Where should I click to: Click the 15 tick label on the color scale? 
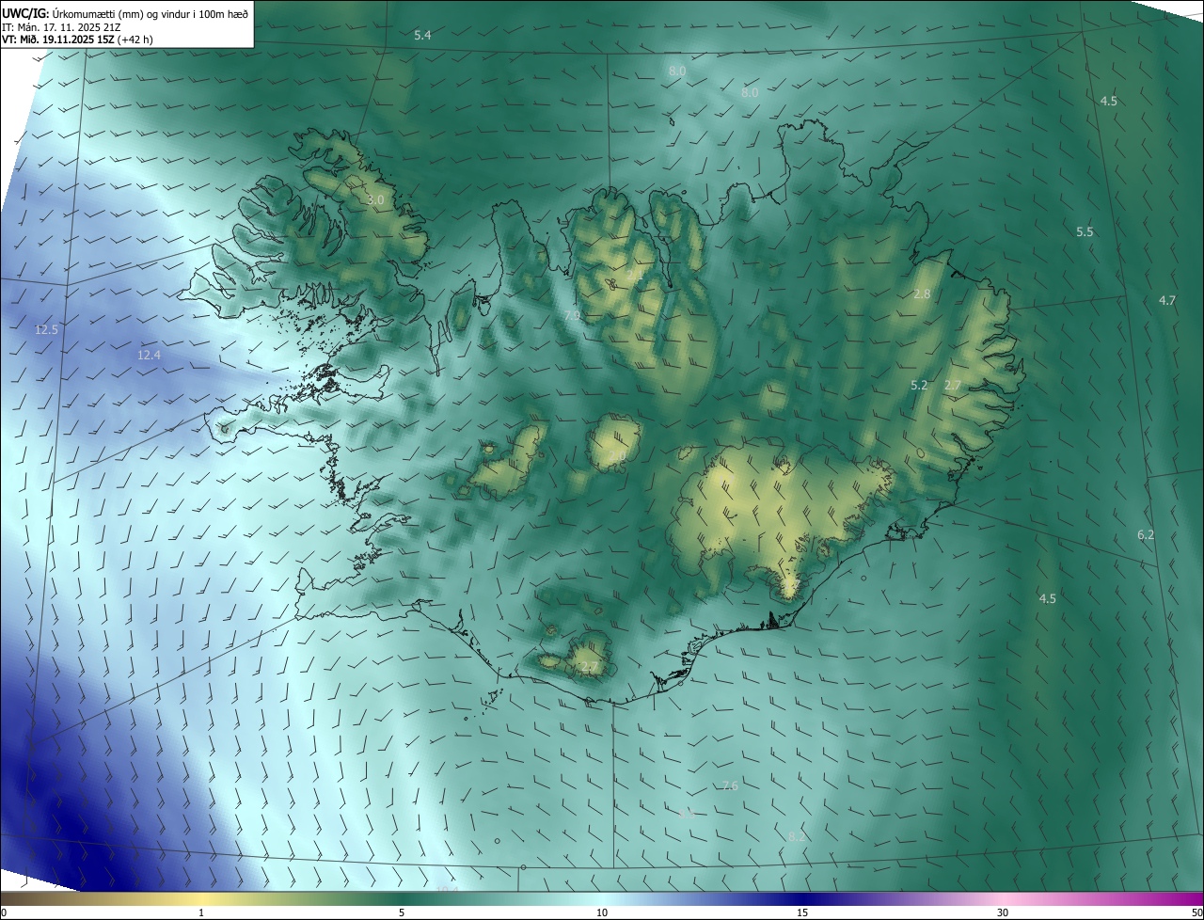click(802, 913)
